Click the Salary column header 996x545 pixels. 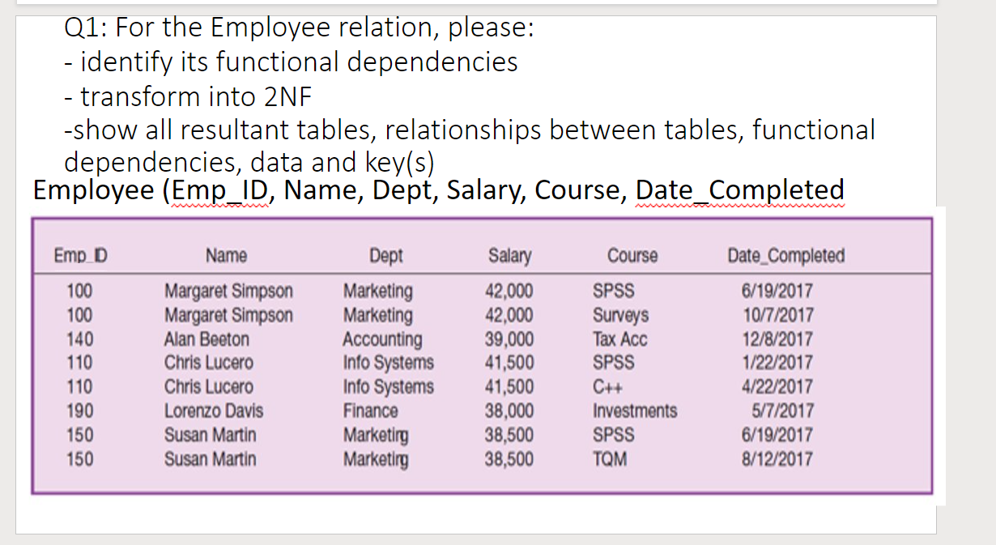(509, 255)
